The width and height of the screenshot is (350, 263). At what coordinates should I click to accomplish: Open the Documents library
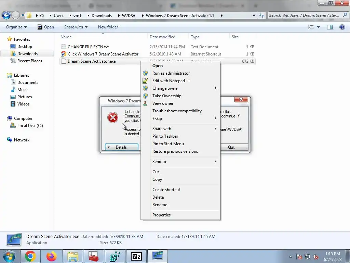pos(28,83)
